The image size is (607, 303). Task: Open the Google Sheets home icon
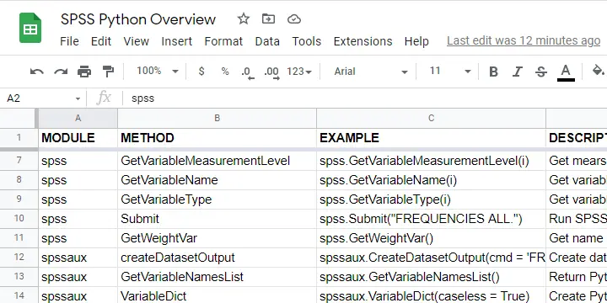point(30,28)
